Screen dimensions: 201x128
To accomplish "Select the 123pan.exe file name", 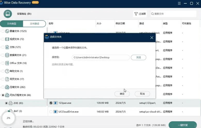I will (65, 103).
